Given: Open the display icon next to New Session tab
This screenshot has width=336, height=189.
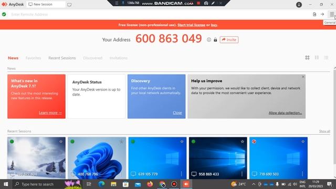Looking at the screenshot, I should (69, 5).
